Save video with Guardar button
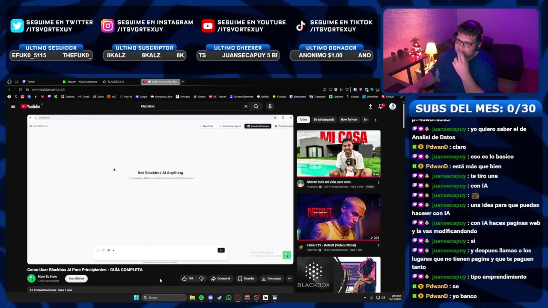Screen dimensions: 548x308 pos(246,278)
